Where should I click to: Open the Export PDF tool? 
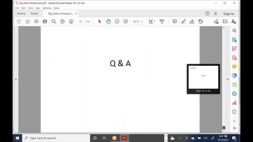point(234,39)
